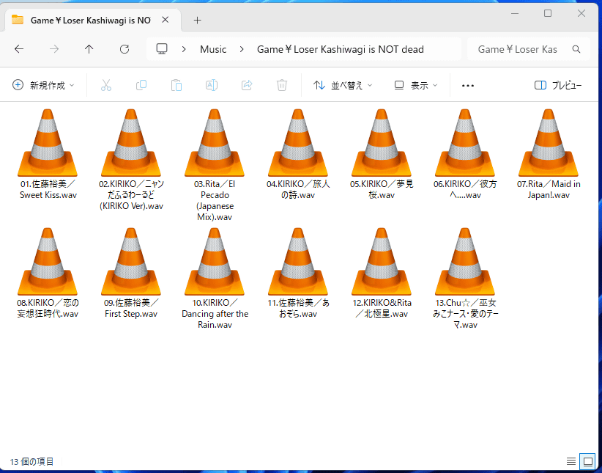
Task: Go up one folder level
Action: (x=89, y=49)
